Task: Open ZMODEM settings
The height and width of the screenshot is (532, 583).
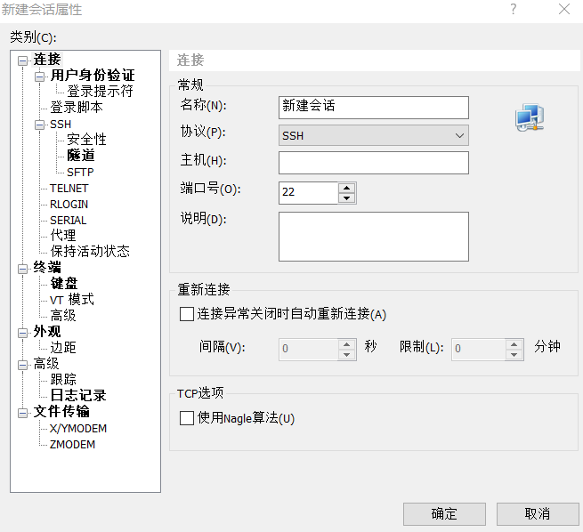Action: (x=72, y=444)
